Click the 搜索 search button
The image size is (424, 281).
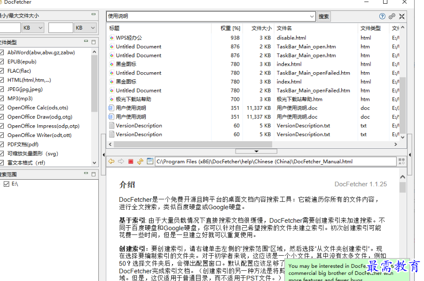click(323, 16)
